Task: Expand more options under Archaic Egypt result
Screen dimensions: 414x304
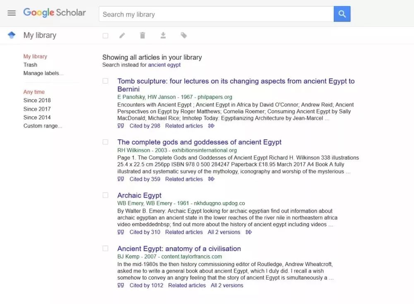Action: [x=249, y=232]
